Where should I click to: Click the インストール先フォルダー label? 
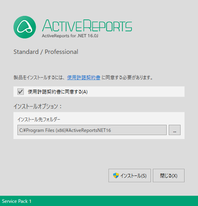pyautogui.click(x=39, y=120)
